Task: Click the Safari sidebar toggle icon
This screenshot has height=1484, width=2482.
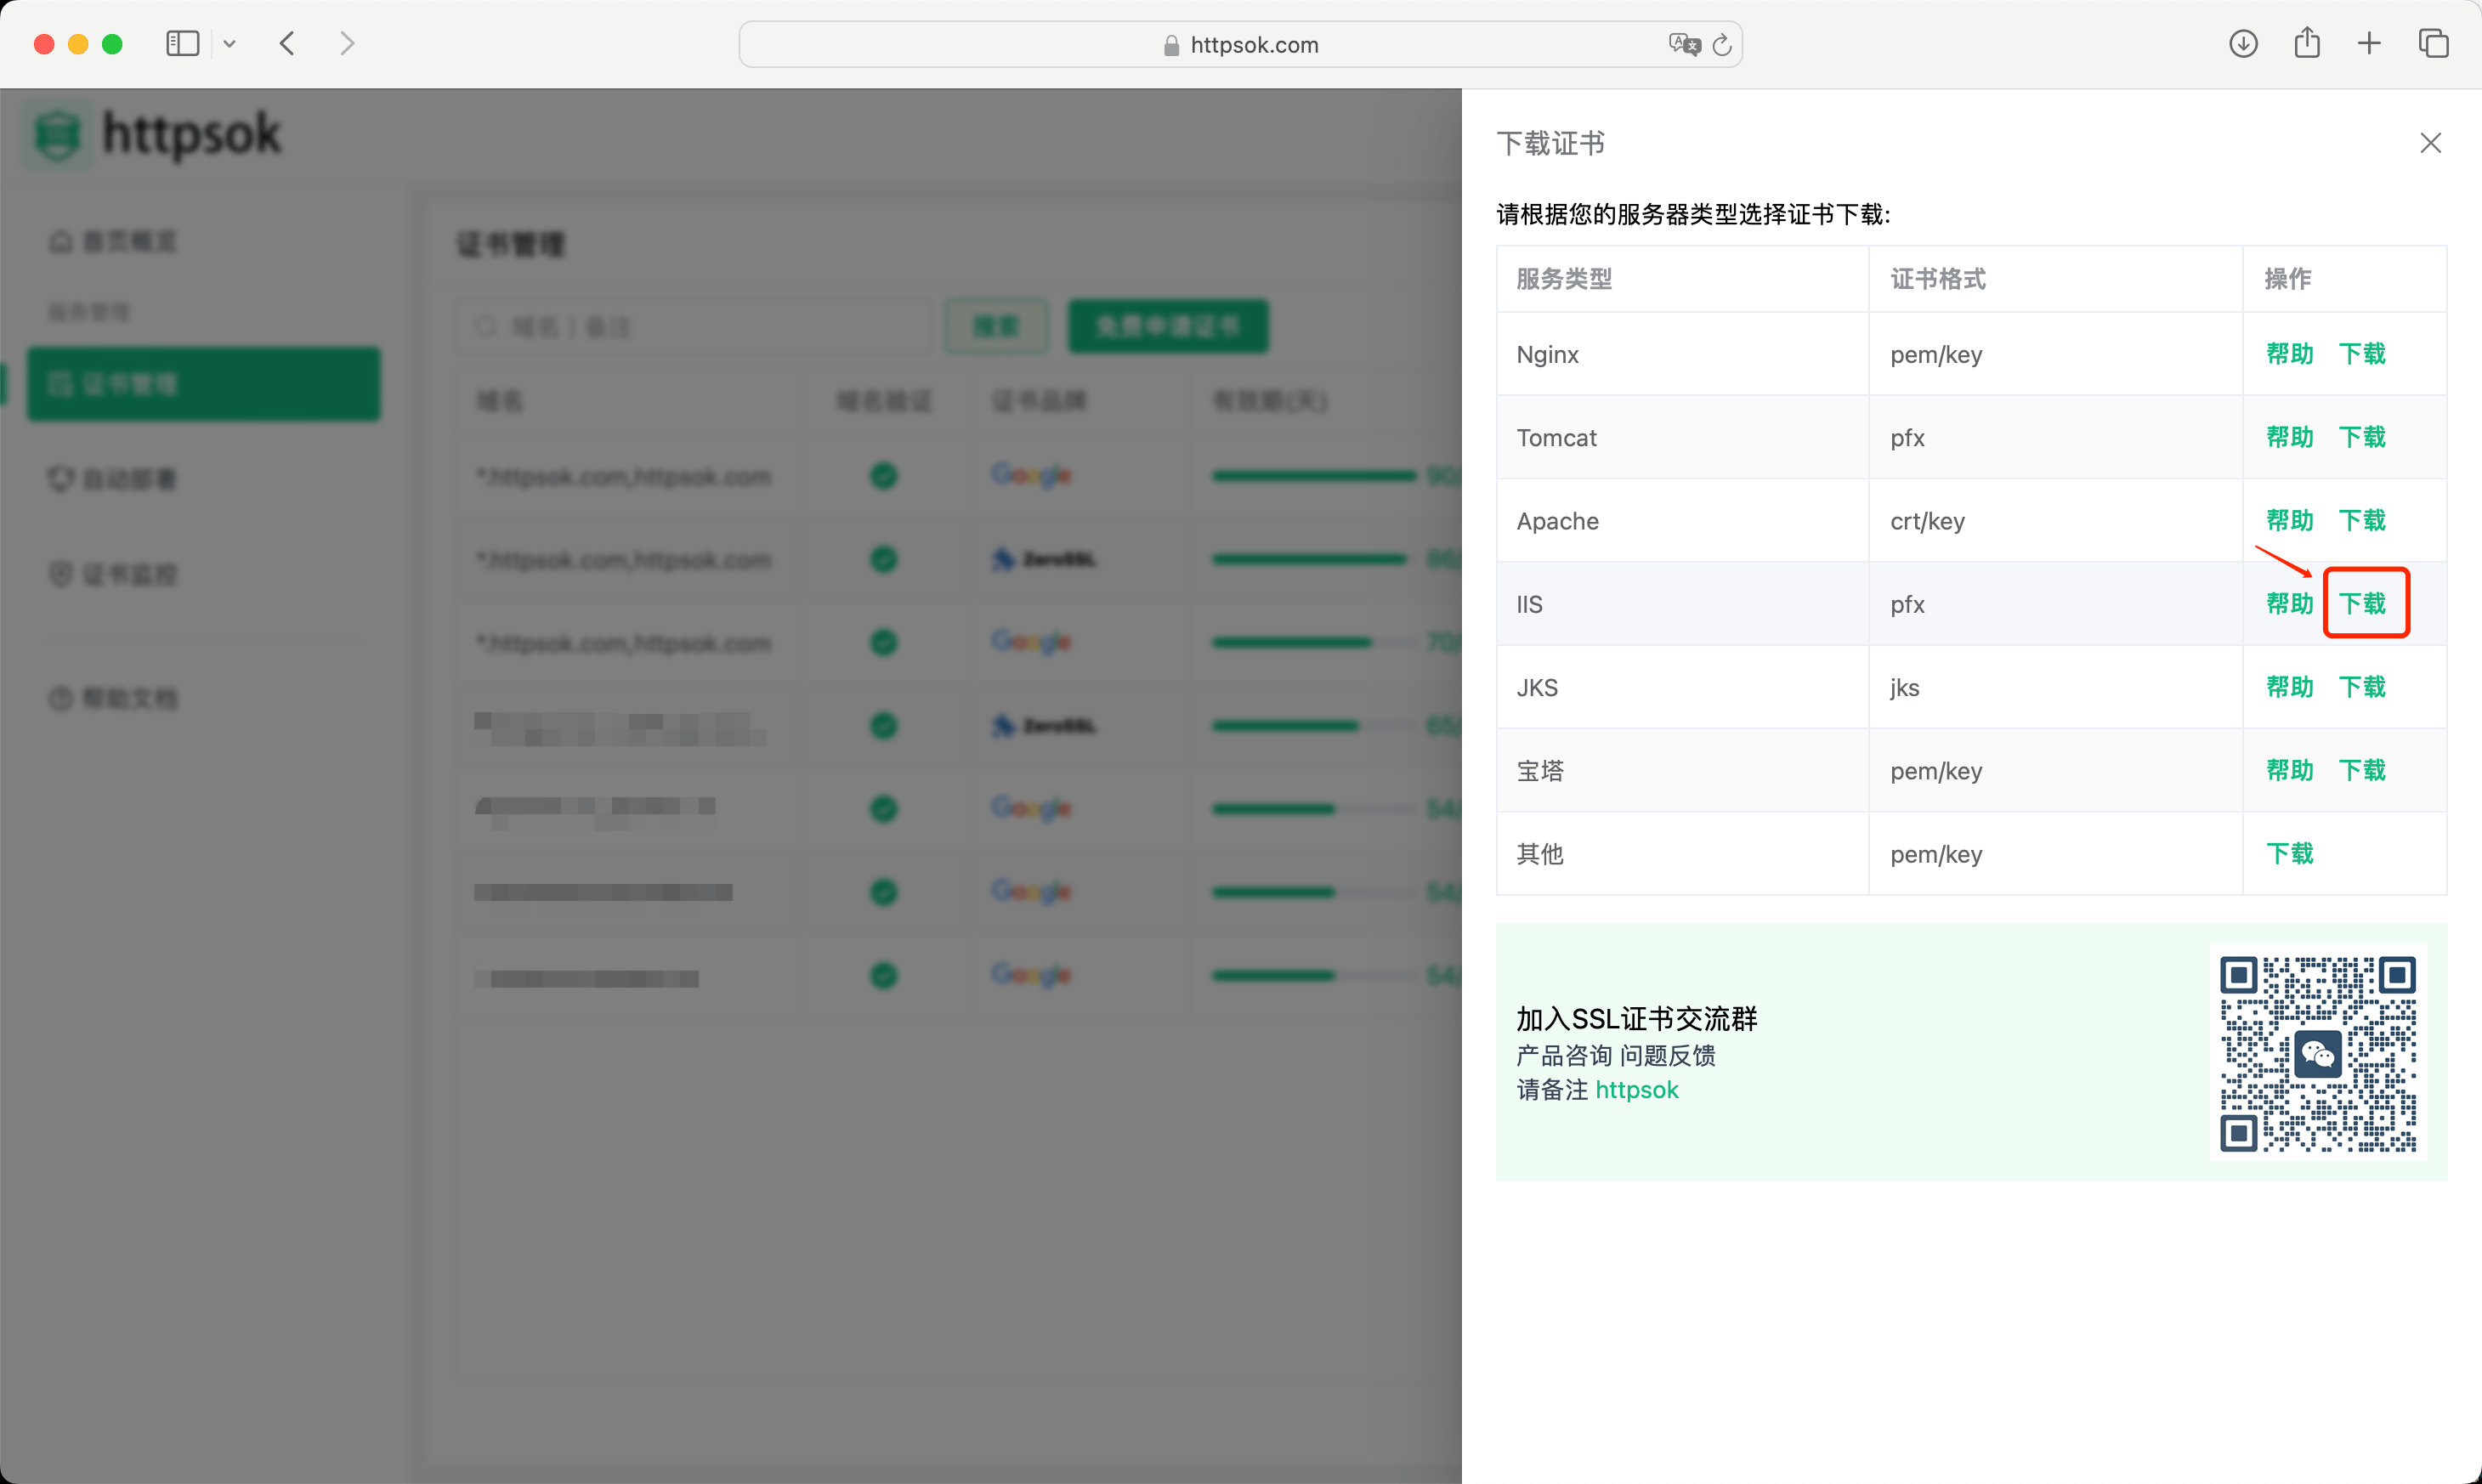Action: [x=182, y=44]
